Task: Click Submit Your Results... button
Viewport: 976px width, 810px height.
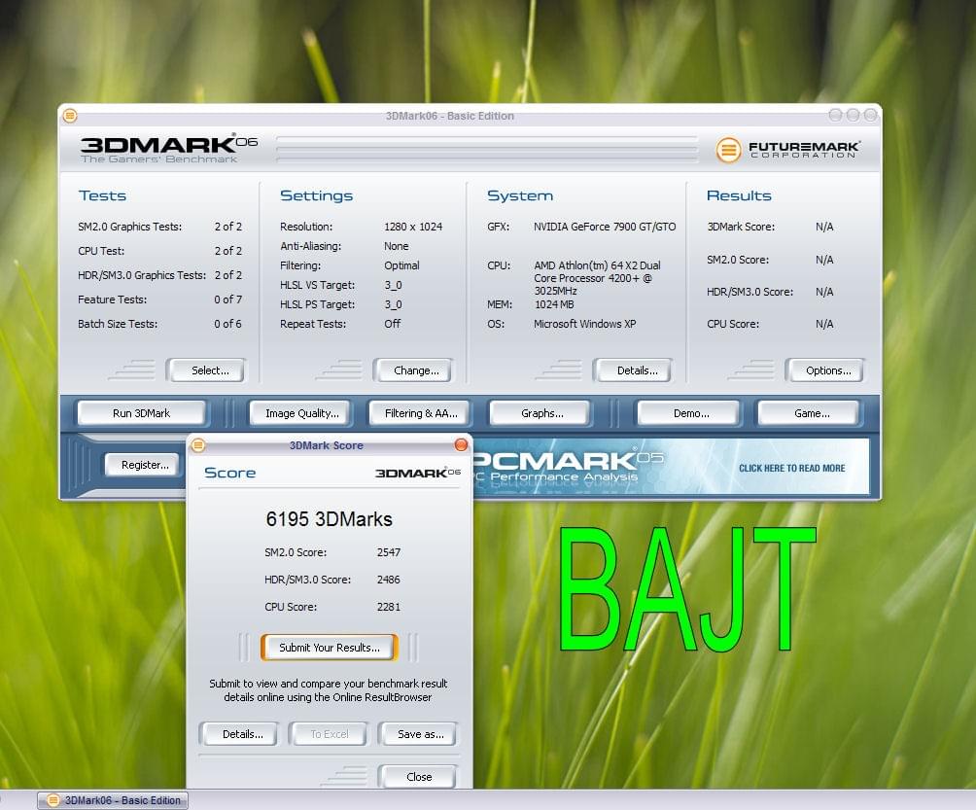Action: pyautogui.click(x=330, y=648)
